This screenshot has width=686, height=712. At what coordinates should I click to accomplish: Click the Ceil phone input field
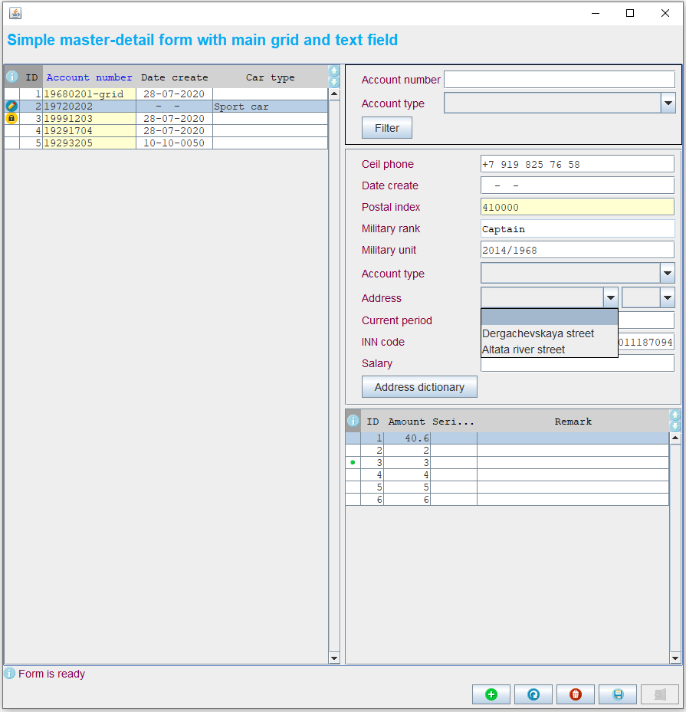[577, 164]
